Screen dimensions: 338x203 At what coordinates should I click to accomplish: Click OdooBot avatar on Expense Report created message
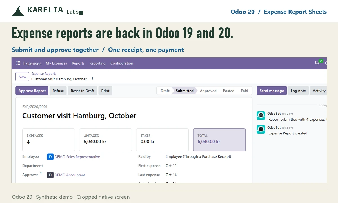click(x=261, y=129)
